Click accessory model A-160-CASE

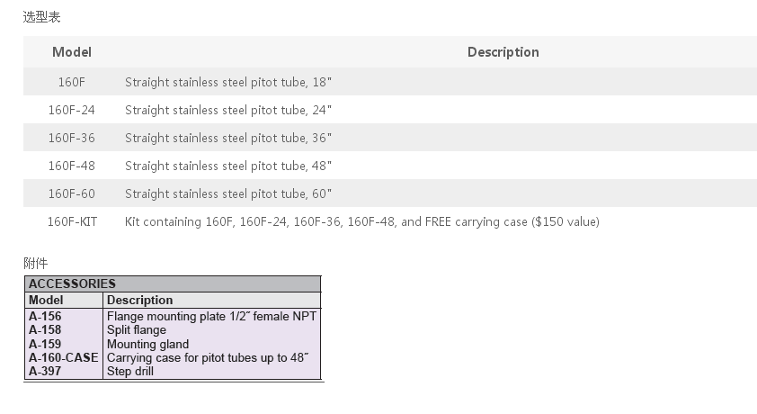click(63, 357)
